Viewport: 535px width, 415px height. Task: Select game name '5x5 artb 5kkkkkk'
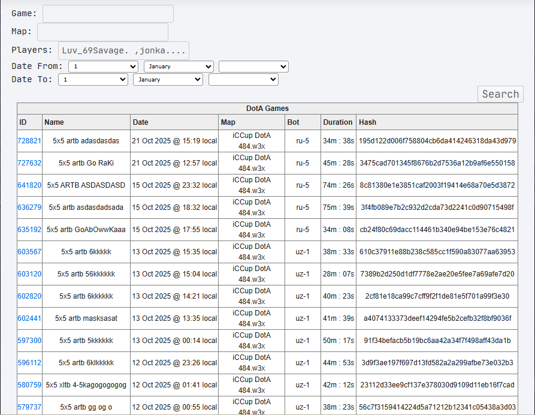pyautogui.click(x=86, y=341)
